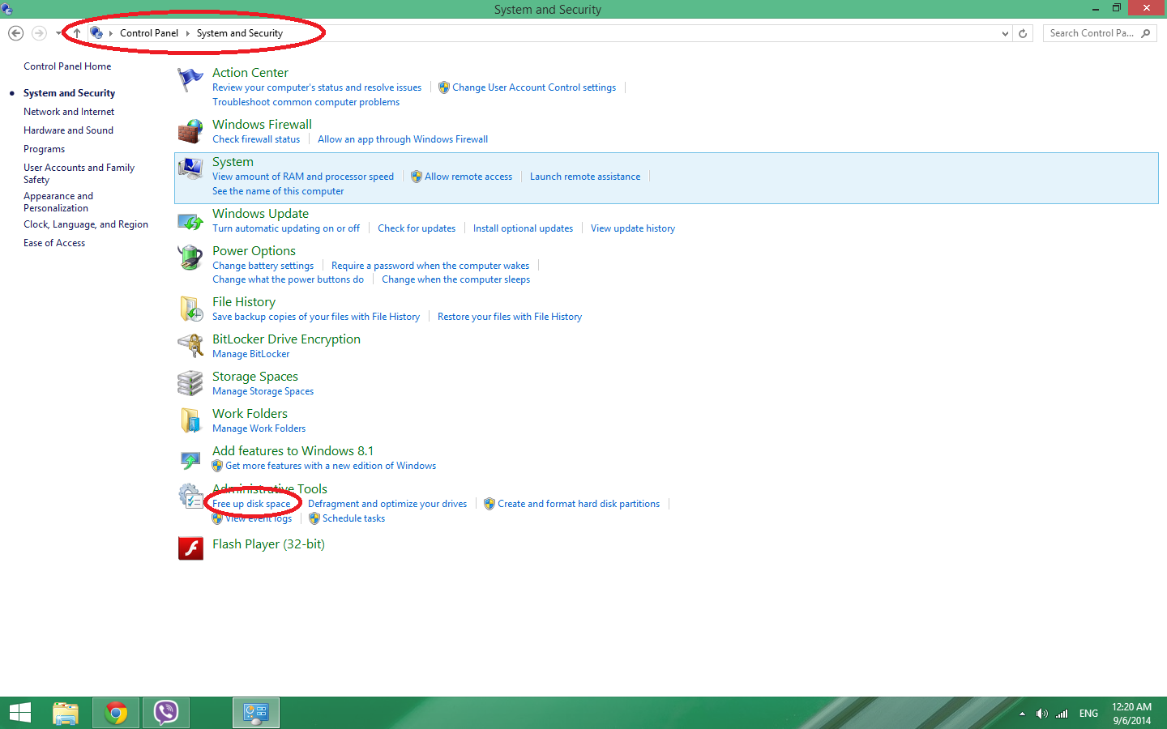This screenshot has width=1167, height=729.
Task: Open the recent locations dropdown arrow
Action: click(58, 33)
